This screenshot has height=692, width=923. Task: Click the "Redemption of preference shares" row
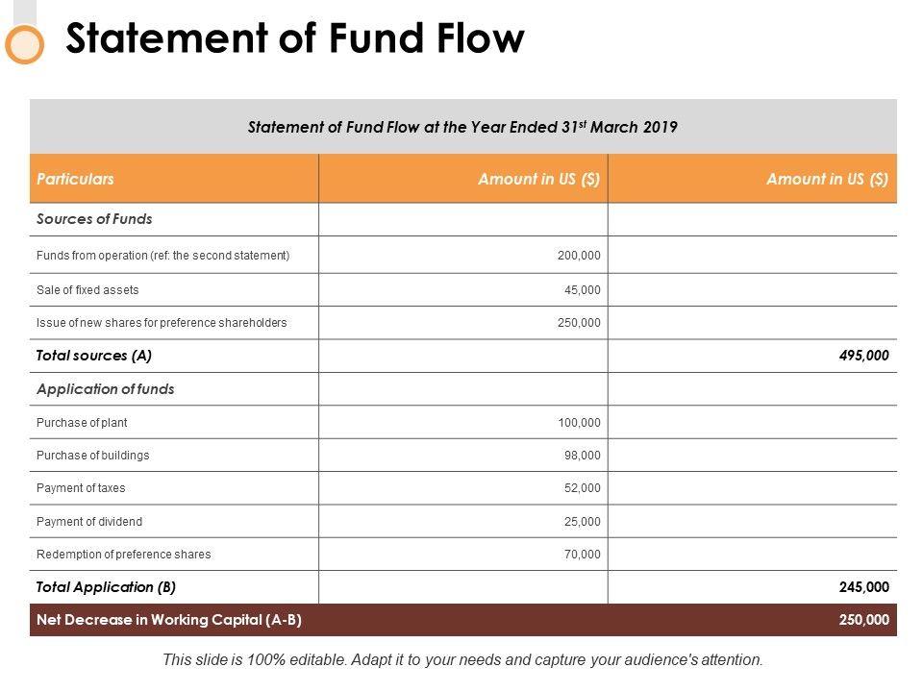point(123,555)
